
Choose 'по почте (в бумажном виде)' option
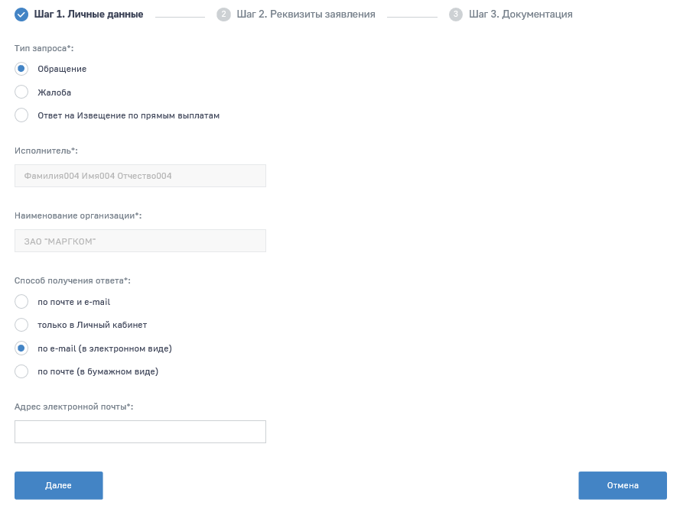[x=21, y=371]
